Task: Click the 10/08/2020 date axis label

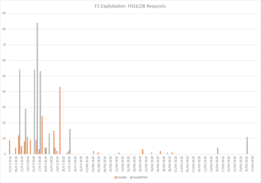Action: click(111, 164)
